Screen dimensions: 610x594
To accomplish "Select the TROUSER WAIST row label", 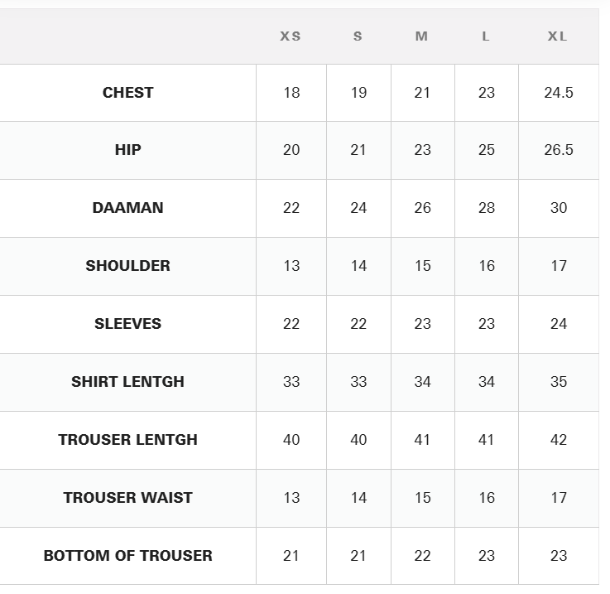I will [128, 498].
